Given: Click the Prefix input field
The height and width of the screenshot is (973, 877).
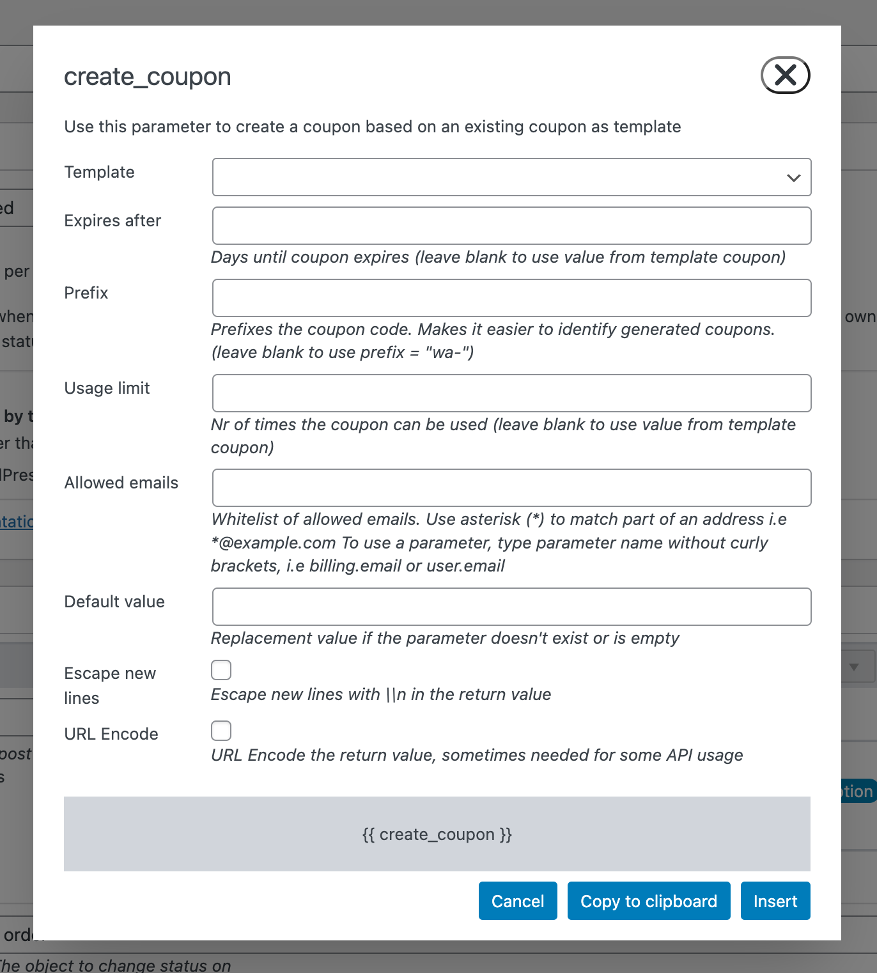Looking at the screenshot, I should pos(511,297).
